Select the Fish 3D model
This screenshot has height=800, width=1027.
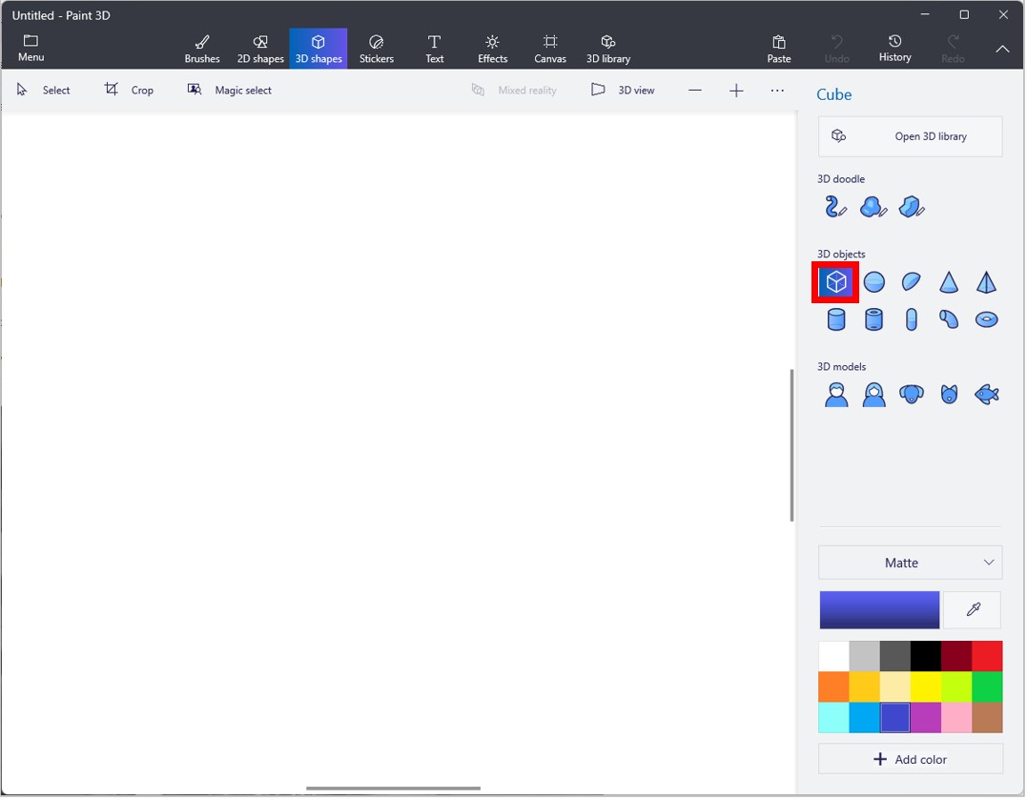986,394
